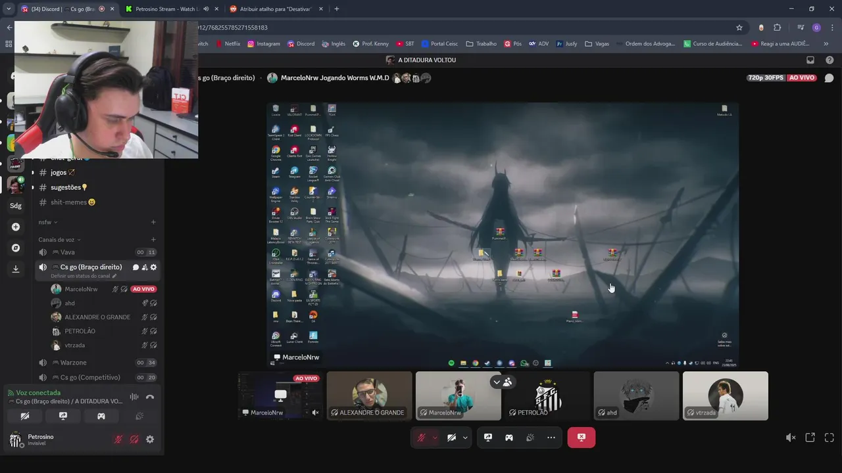Viewport: 842px width, 473px height.
Task: Select ALEXANDRE O GRANDE video thumbnail
Action: pyautogui.click(x=370, y=396)
